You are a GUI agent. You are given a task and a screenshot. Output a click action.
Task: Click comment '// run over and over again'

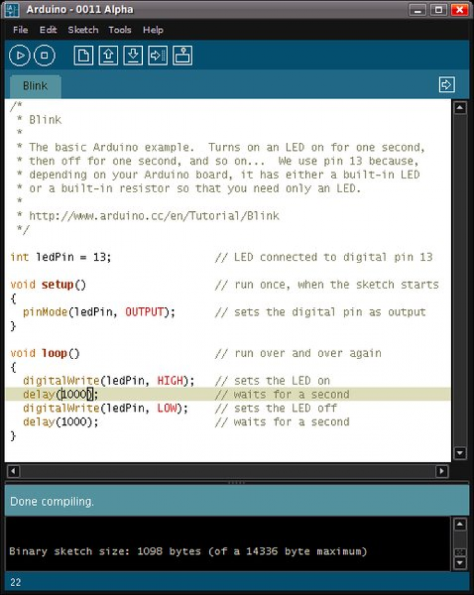298,353
